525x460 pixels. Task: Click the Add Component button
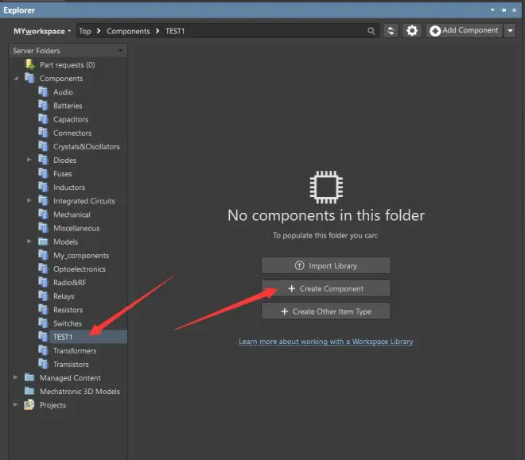click(464, 31)
